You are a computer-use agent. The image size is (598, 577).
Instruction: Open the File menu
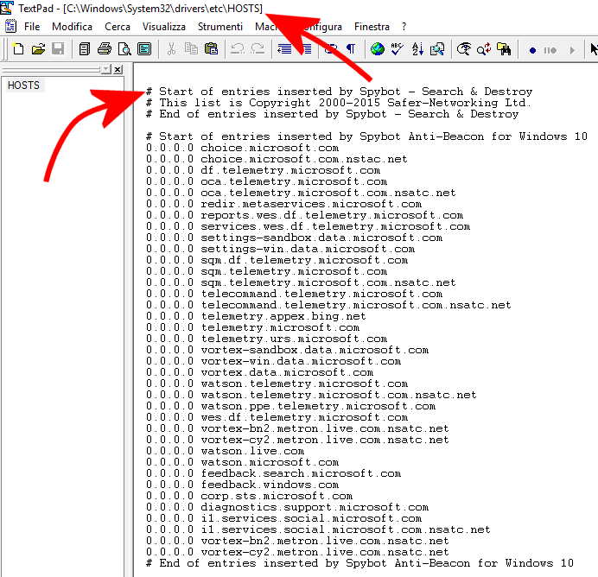click(32, 27)
